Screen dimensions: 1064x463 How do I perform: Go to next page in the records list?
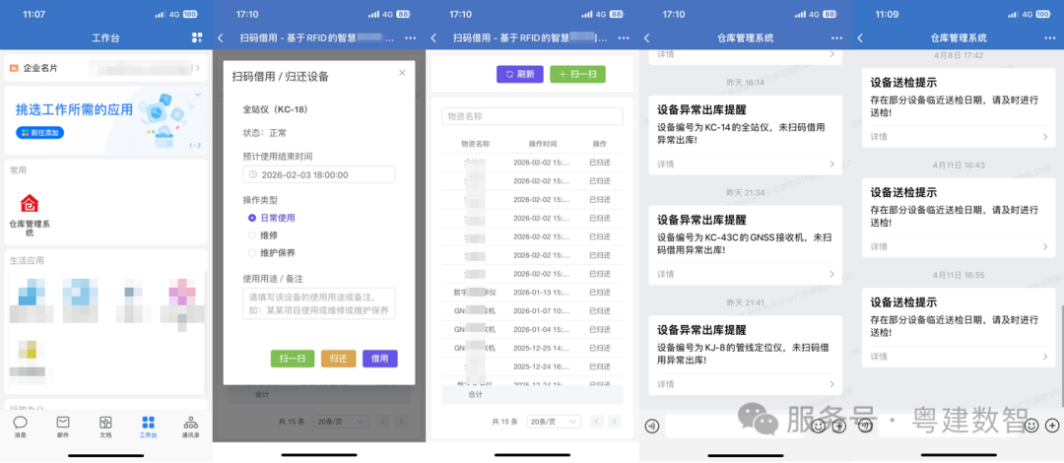(615, 422)
